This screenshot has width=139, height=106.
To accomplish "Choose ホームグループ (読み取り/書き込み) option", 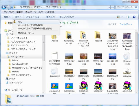I will click(36, 28).
